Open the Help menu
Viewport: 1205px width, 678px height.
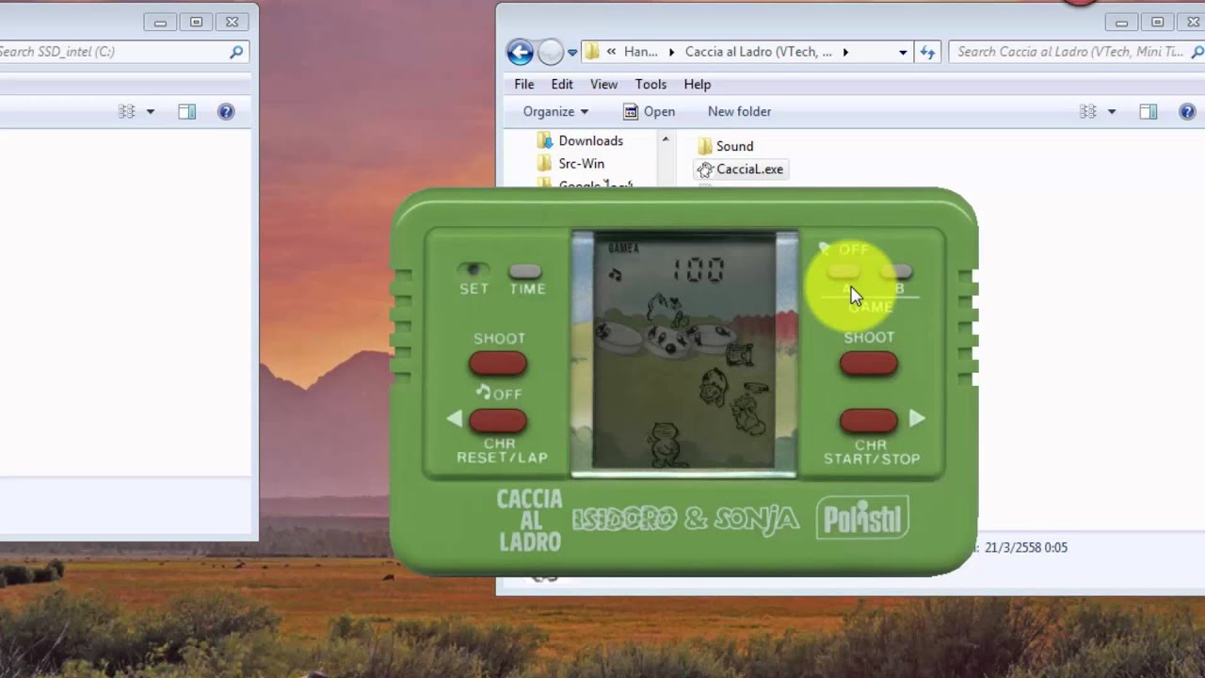(x=698, y=84)
